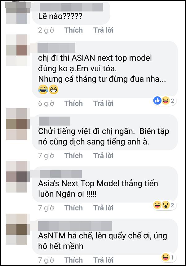
Task: Click Trả lời under Asia's Next Top Model comment
Action: (104, 208)
